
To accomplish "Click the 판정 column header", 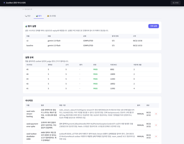I will click(95, 65).
